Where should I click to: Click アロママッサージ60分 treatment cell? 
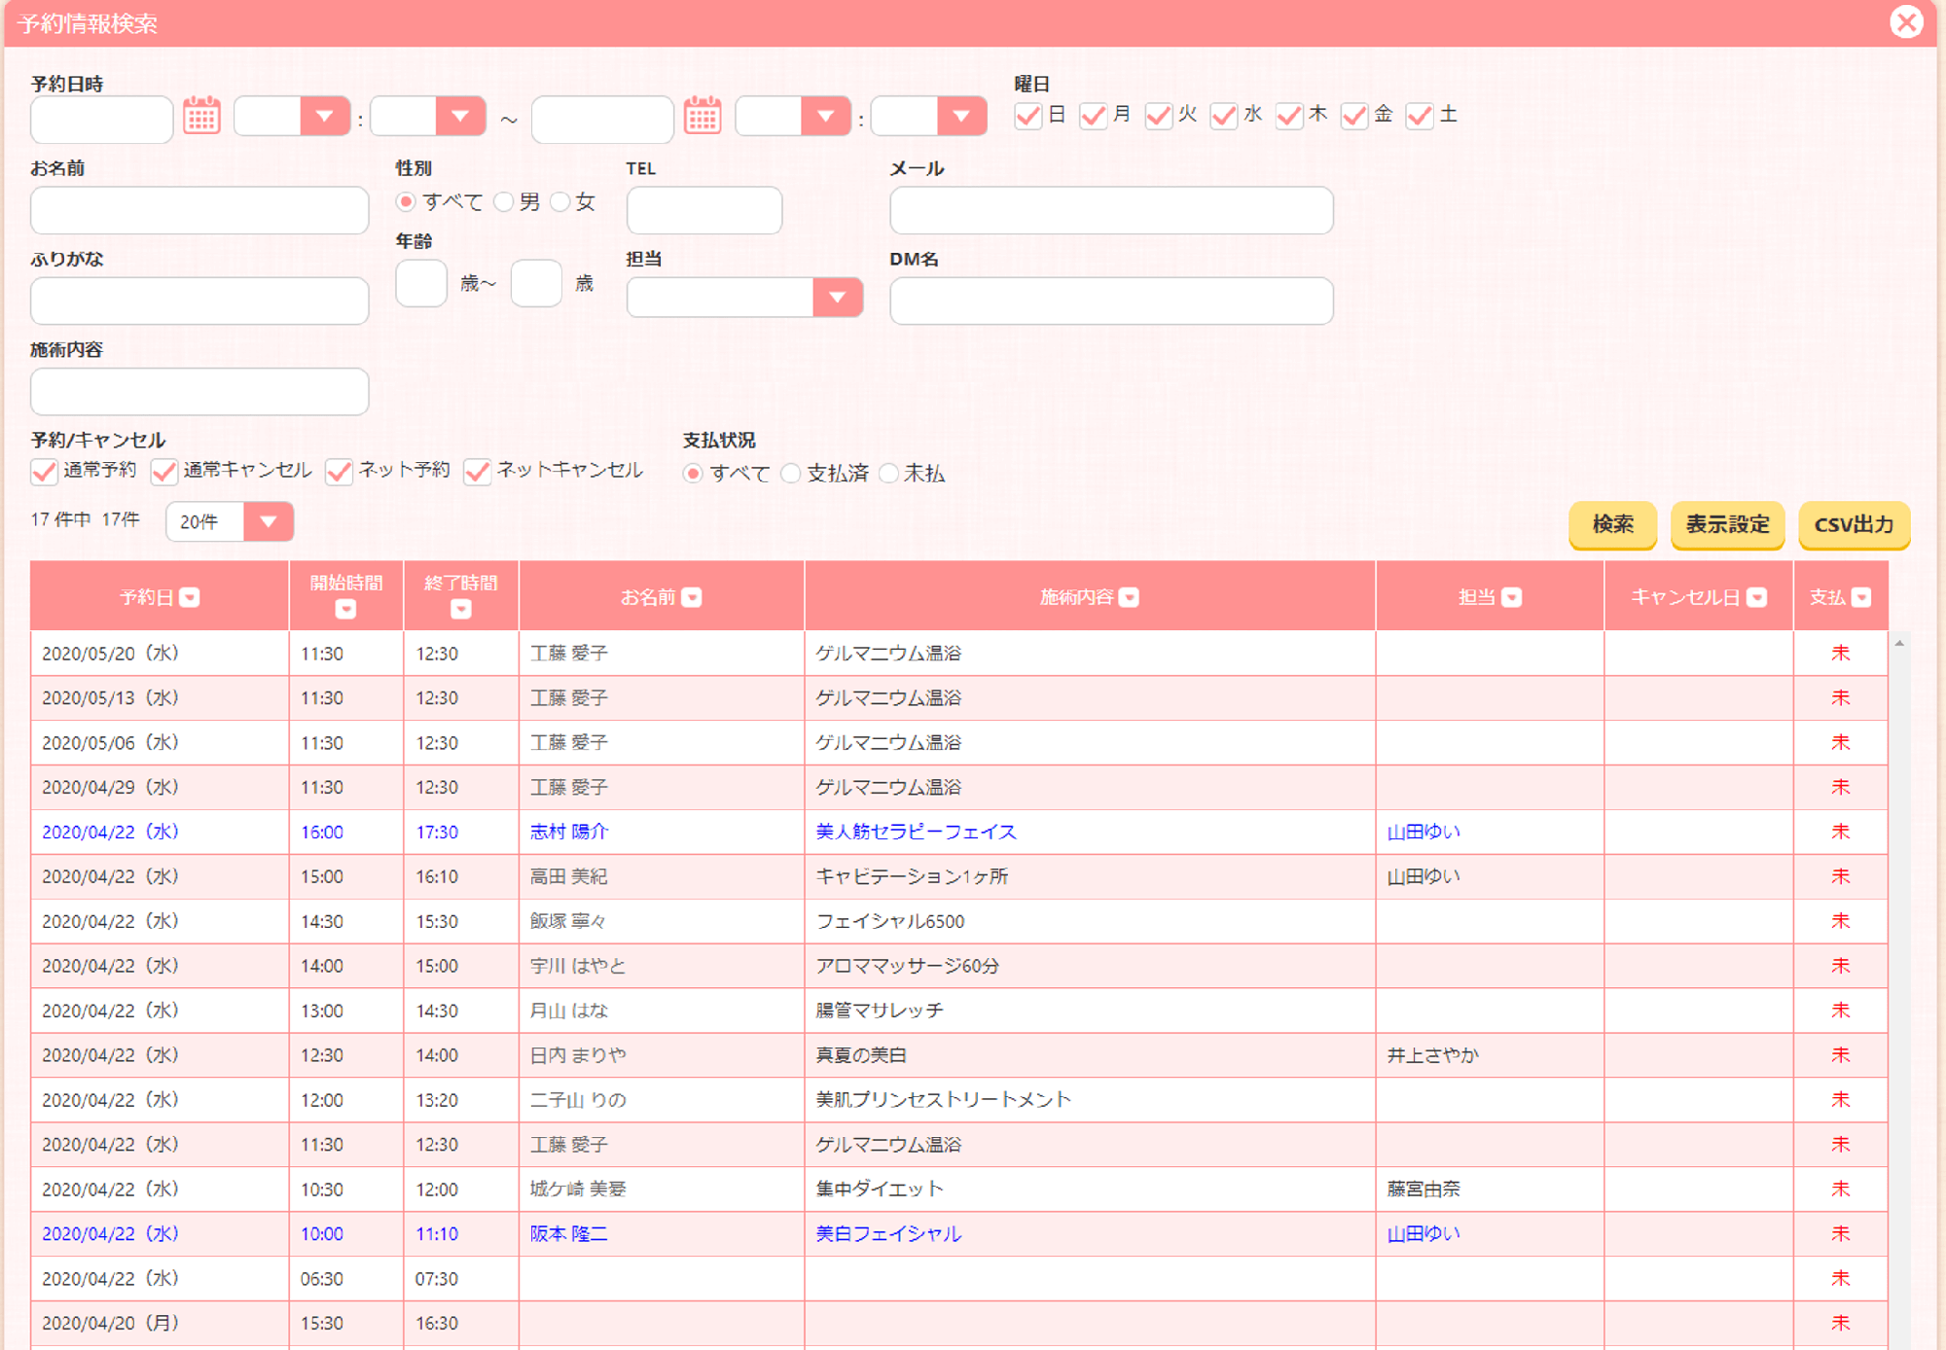coord(1090,966)
